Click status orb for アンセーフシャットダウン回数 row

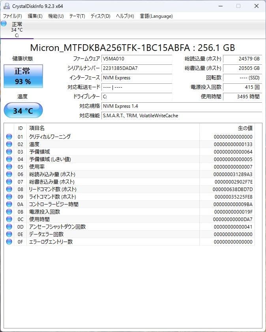(9, 227)
